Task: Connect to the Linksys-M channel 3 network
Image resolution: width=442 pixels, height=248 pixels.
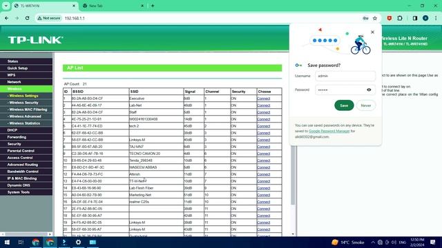Action: click(x=264, y=140)
